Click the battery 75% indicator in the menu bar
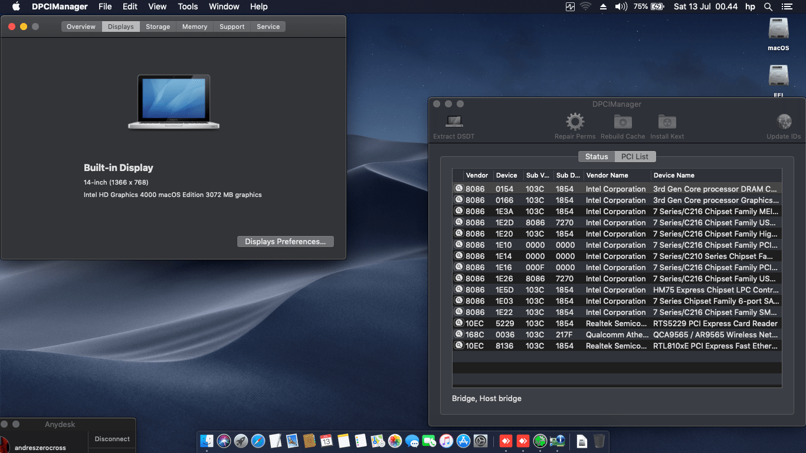This screenshot has width=806, height=453. [x=649, y=6]
